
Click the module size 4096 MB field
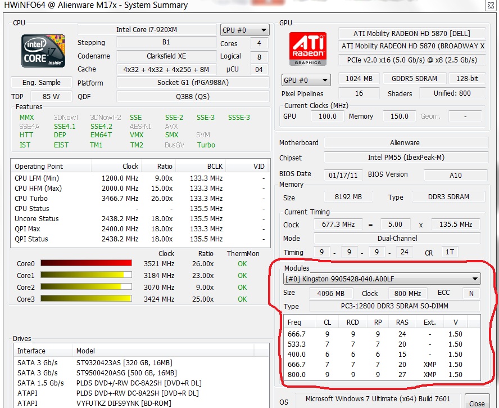(331, 294)
